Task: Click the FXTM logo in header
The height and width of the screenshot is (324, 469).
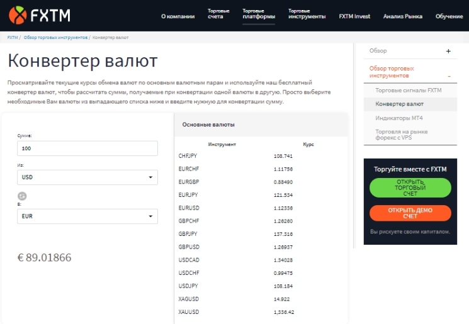Action: (x=40, y=15)
